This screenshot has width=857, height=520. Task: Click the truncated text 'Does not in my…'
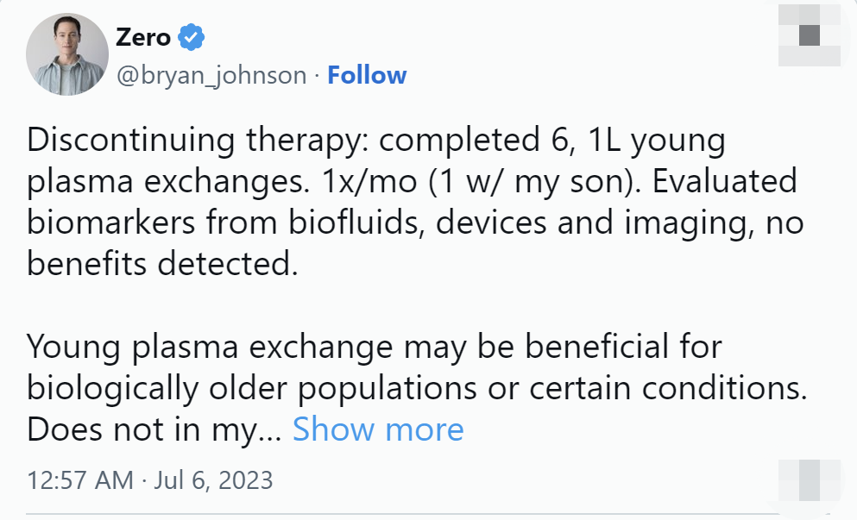pyautogui.click(x=154, y=429)
